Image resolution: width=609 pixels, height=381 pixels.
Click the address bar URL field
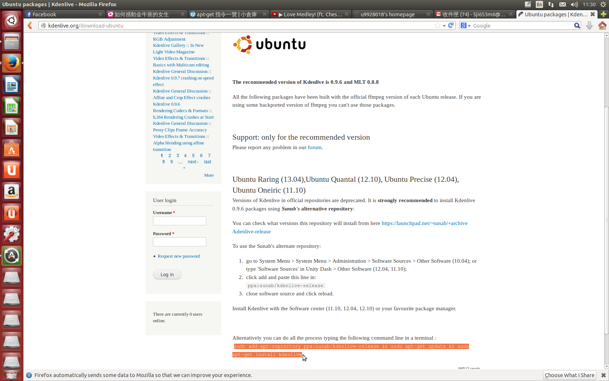click(x=239, y=25)
